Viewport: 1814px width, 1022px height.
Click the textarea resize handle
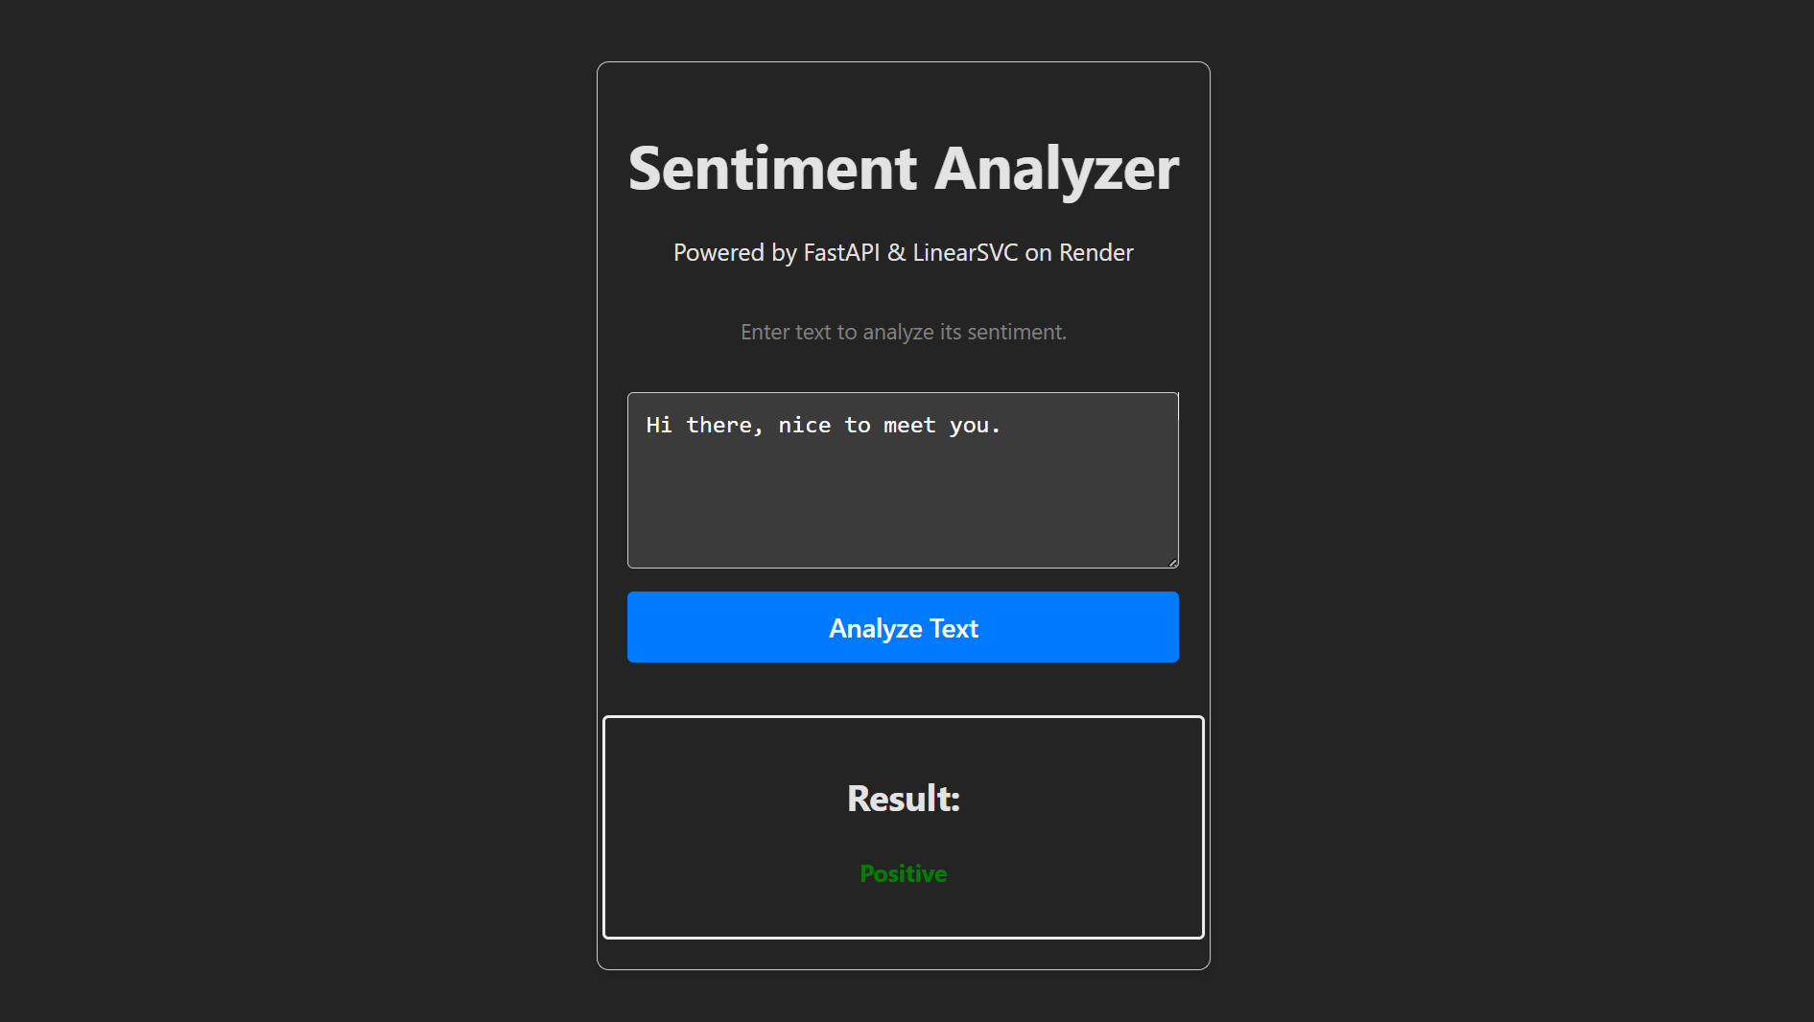click(x=1172, y=563)
